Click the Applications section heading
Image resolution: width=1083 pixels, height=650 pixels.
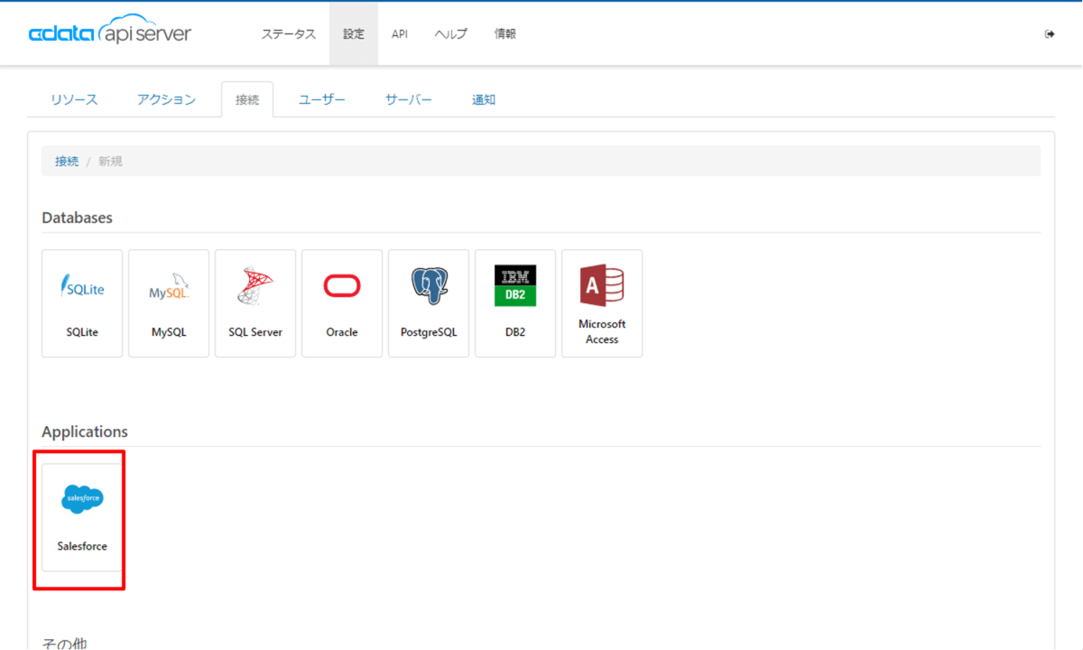(x=85, y=432)
